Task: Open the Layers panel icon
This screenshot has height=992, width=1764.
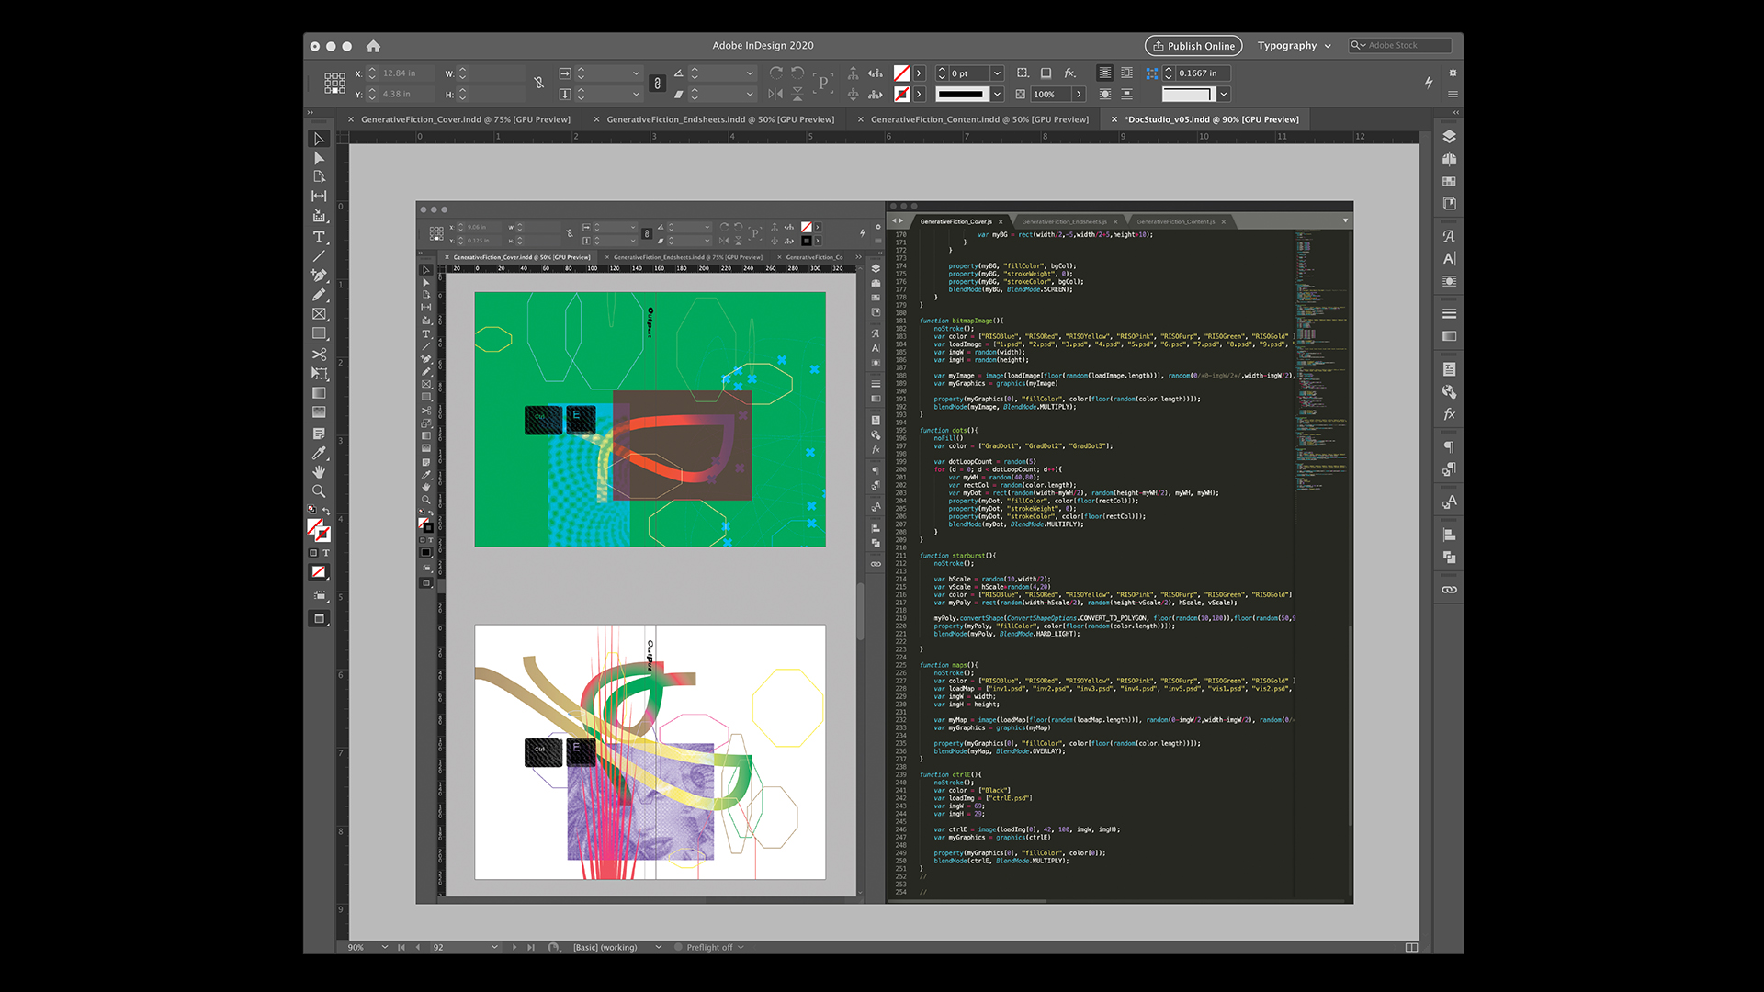Action: (x=1449, y=137)
